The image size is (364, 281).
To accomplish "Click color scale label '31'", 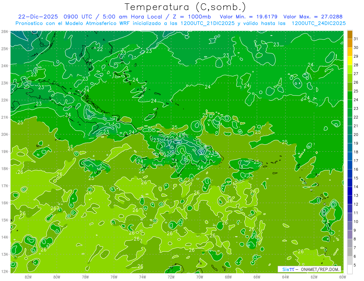I will (x=356, y=38).
